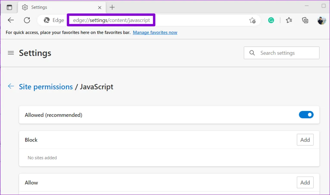Toggle vertical tabs actions icon
The width and height of the screenshot is (330, 195).
9,7
